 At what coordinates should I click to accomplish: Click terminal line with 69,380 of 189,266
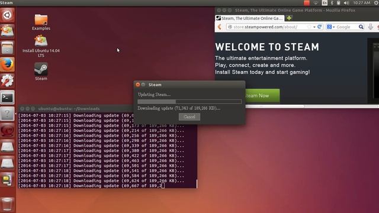(101, 151)
